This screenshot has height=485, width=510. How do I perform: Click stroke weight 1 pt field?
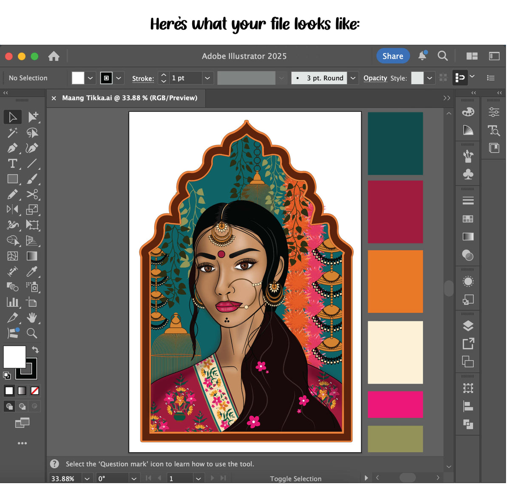pos(185,78)
